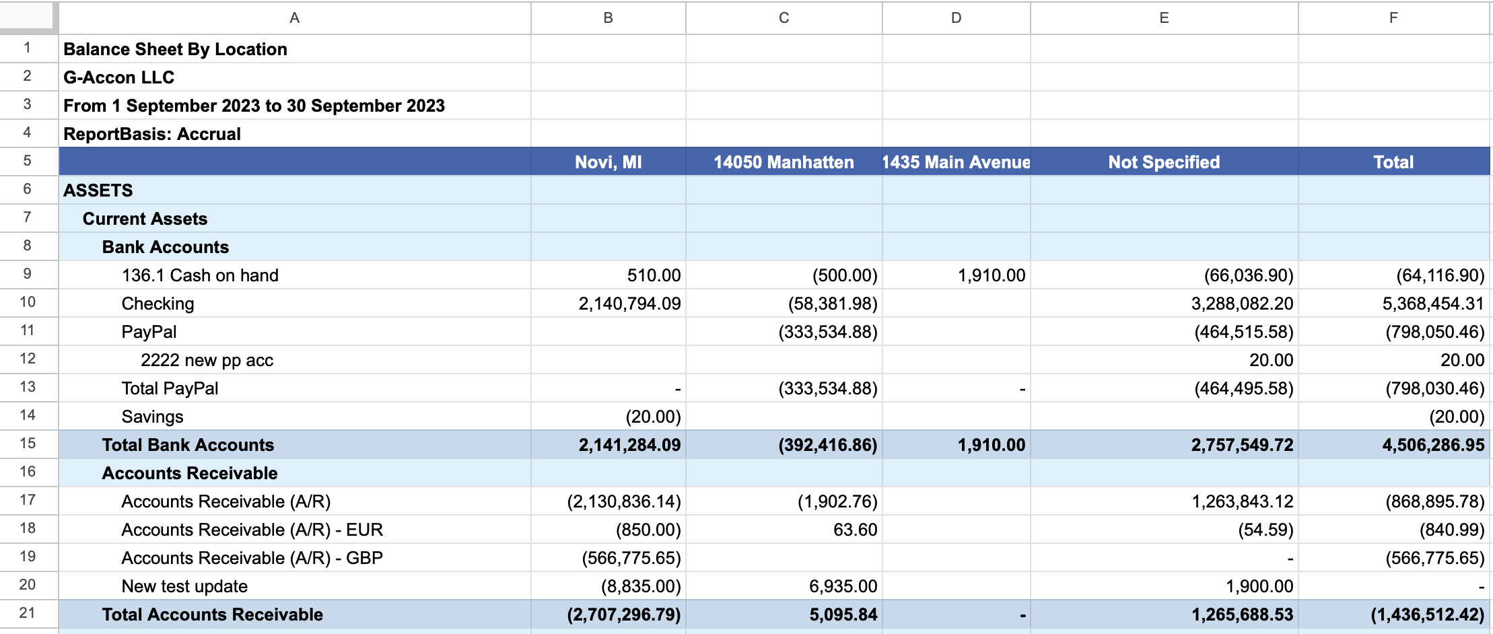Viewport: 1493px width, 634px height.
Task: Click the '1435 Main Avenue' heading cell
Action: 956,162
